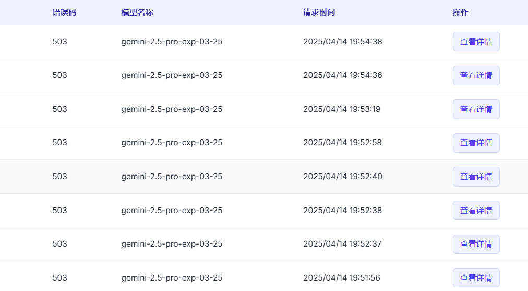Click error code 503 in the 19:52:58 row
Viewport: 528px width, 291px height.
tap(59, 142)
